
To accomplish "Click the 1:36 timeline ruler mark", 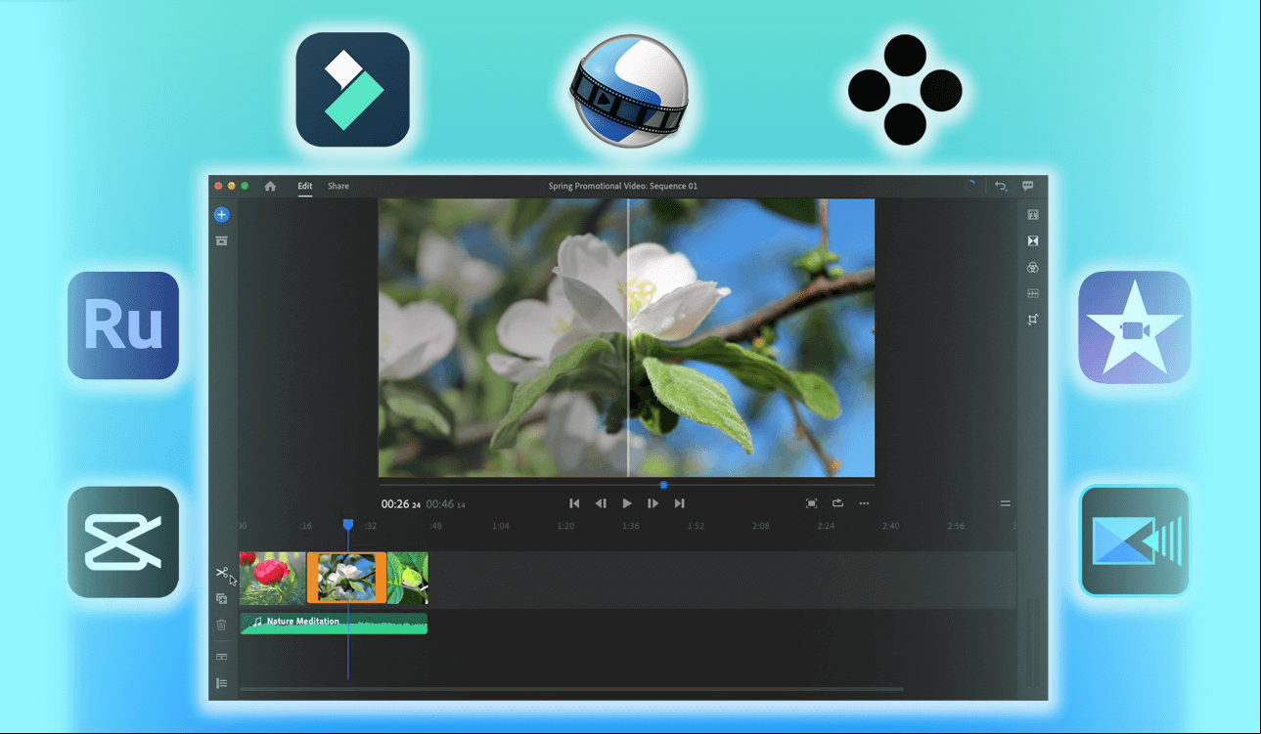I will [x=631, y=526].
